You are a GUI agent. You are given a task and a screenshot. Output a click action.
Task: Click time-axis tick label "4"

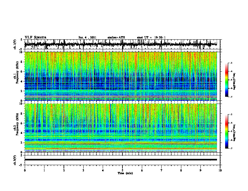click(103, 170)
